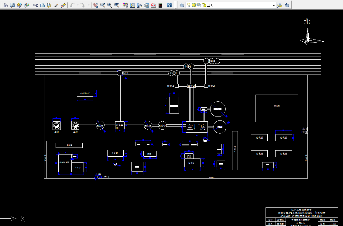Expand the layer list dropdown
The width and height of the screenshot is (343, 226).
pyautogui.click(x=274, y=5)
